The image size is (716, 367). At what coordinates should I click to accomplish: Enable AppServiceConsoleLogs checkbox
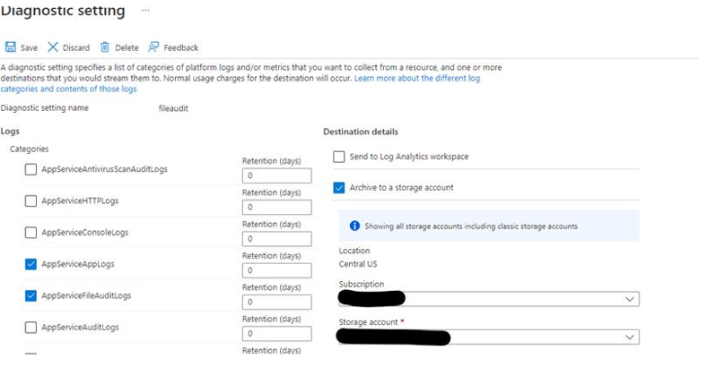tap(31, 233)
